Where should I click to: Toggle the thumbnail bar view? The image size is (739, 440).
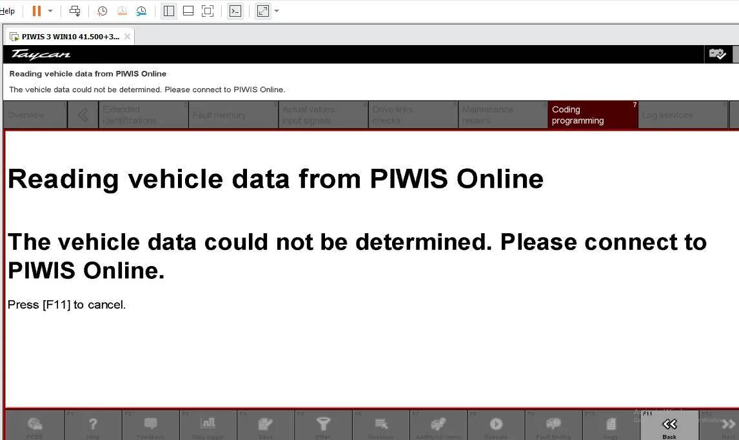[188, 11]
